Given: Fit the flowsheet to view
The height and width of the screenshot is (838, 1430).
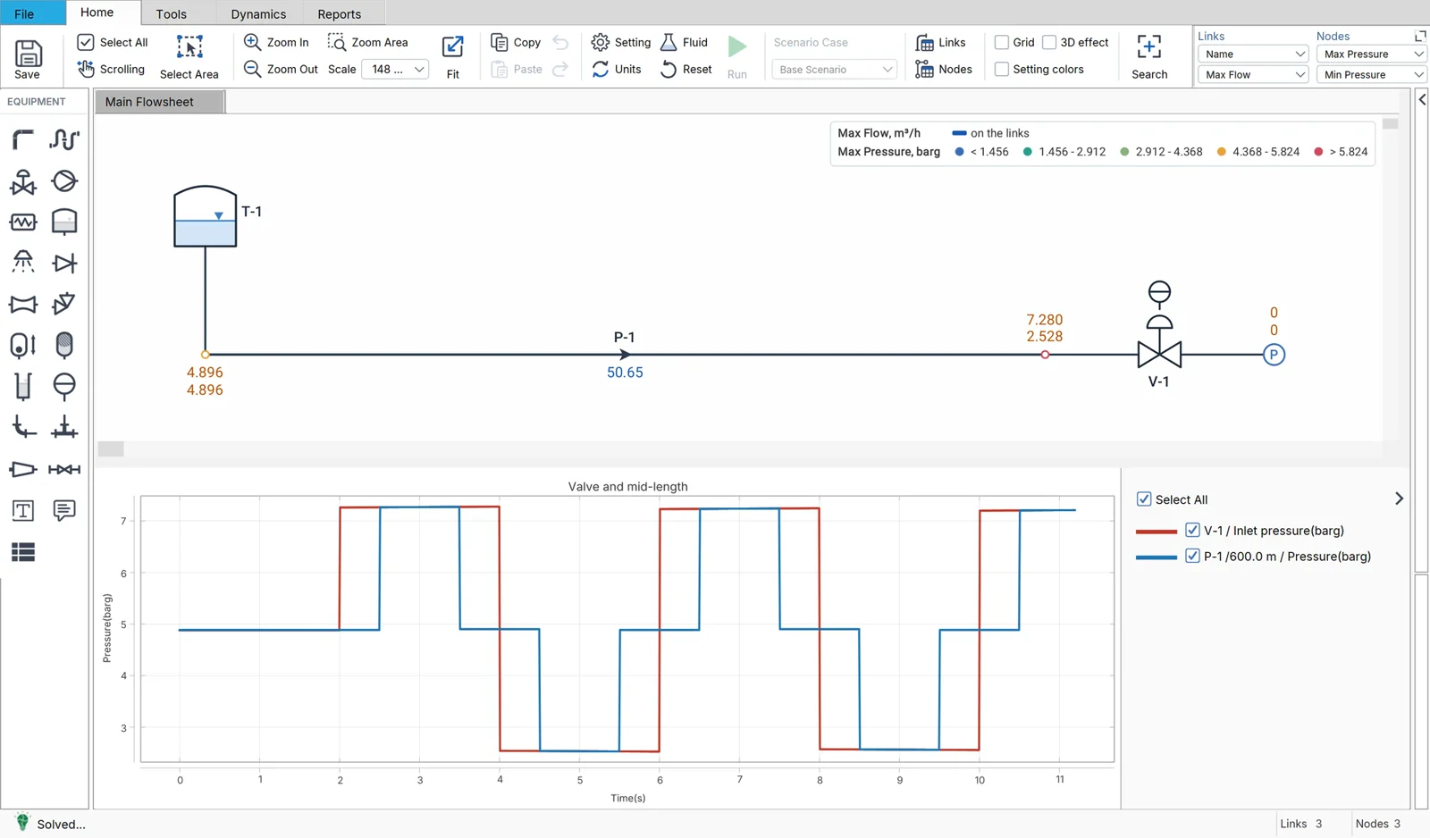Looking at the screenshot, I should 453,57.
